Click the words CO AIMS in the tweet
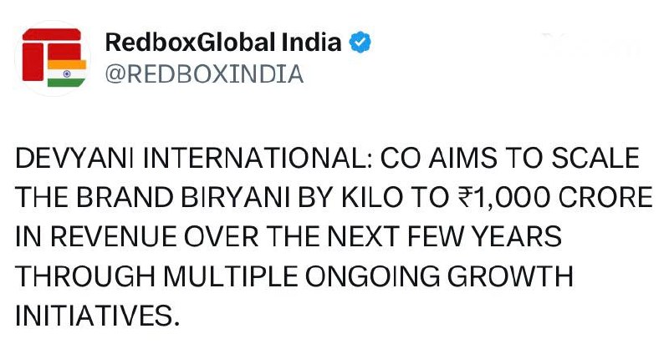The height and width of the screenshot is (349, 669). pos(438,158)
